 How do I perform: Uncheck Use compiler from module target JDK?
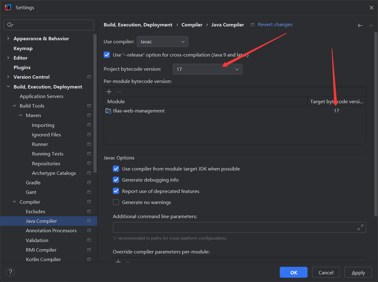[116, 169]
